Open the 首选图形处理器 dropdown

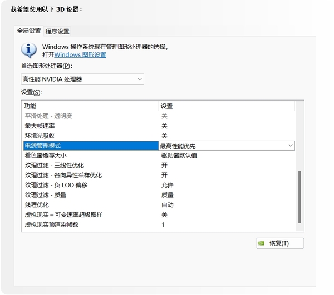point(82,79)
